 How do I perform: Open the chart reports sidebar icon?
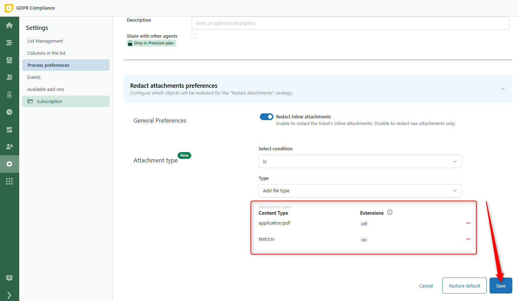[x=10, y=129]
